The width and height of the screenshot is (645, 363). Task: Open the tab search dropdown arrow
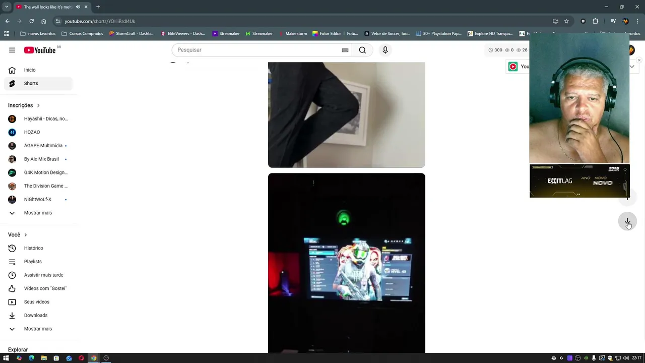tap(7, 7)
